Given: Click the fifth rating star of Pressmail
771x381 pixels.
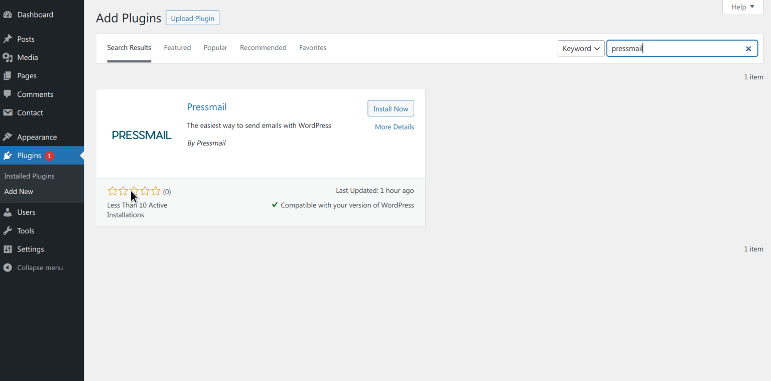Looking at the screenshot, I should [x=156, y=191].
